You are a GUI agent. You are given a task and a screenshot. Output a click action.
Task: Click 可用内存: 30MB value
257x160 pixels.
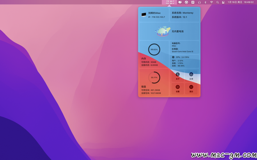[149, 62]
